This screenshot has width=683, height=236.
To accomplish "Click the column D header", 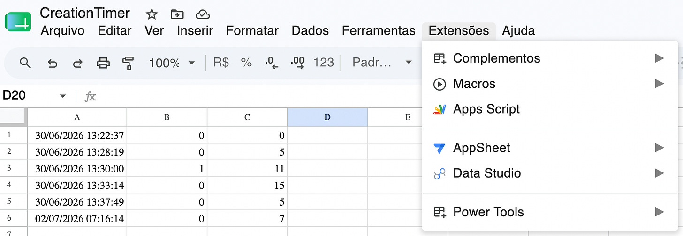I will (x=327, y=117).
